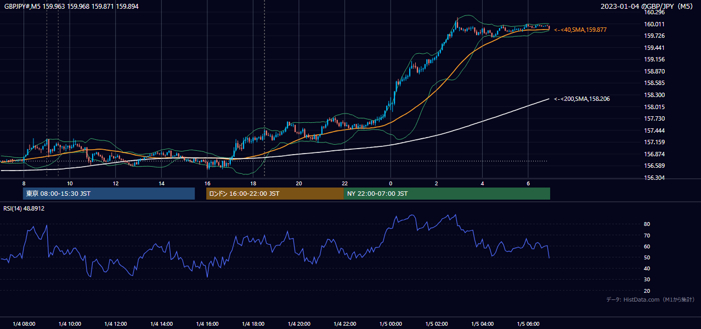
Task: Click price axis value 160.011
Action: [x=655, y=24]
